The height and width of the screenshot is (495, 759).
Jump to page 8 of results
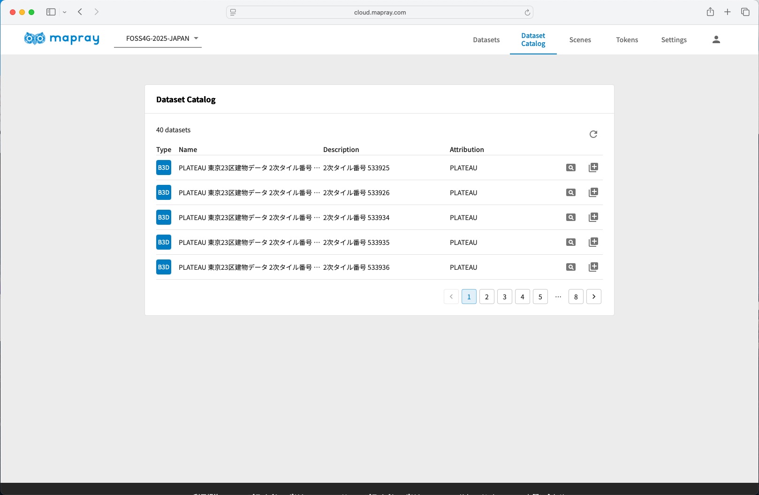point(576,297)
